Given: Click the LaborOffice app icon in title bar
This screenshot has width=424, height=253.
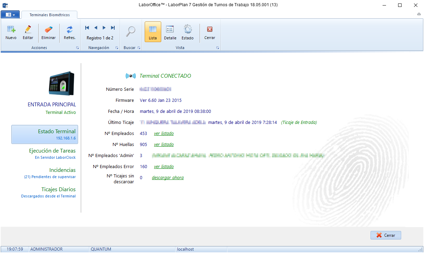Looking at the screenshot, I should tap(5, 5).
